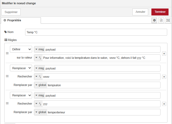
Task: Delete the Définir rule with its x
Action: (x=164, y=53)
